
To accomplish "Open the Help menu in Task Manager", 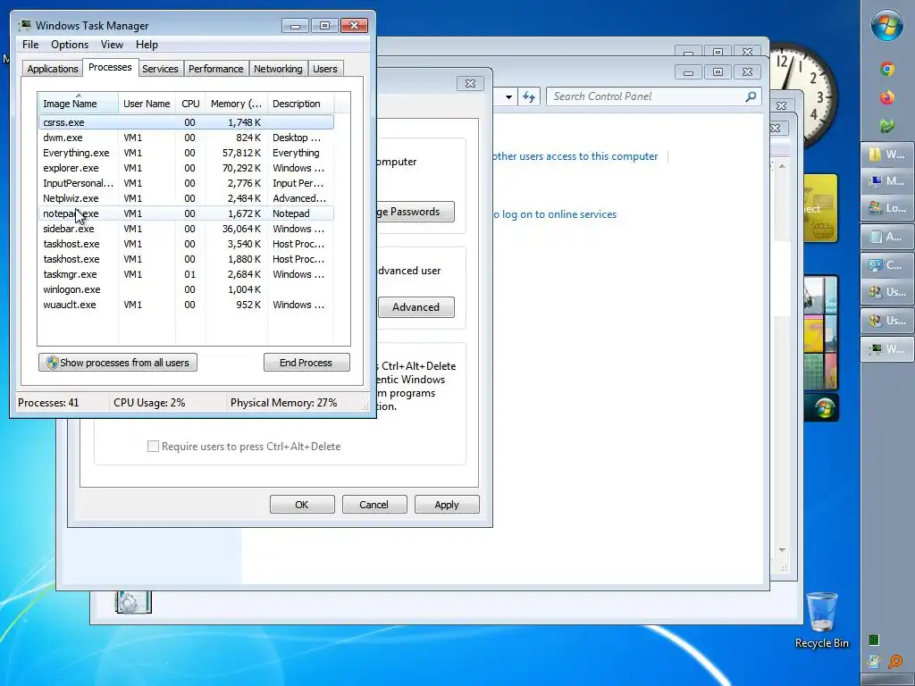I will coord(147,45).
